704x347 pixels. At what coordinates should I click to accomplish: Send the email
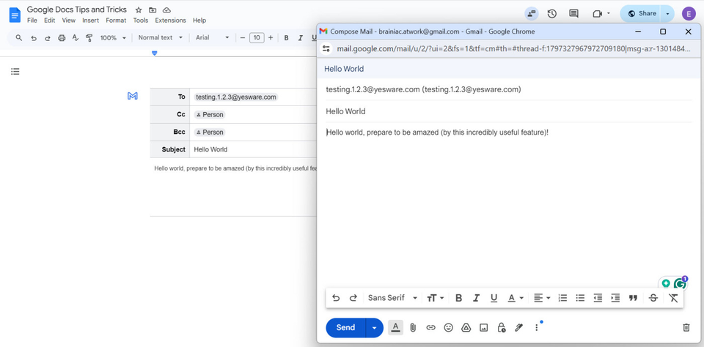pyautogui.click(x=345, y=328)
